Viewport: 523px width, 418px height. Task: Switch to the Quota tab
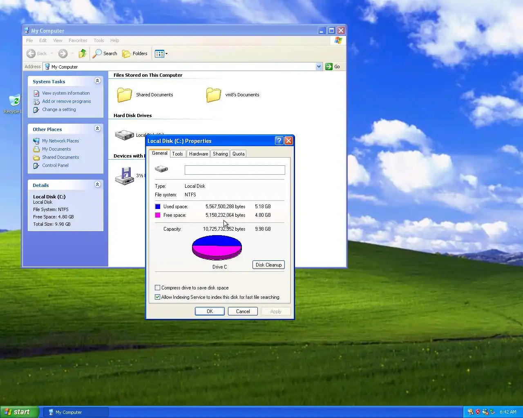[239, 154]
